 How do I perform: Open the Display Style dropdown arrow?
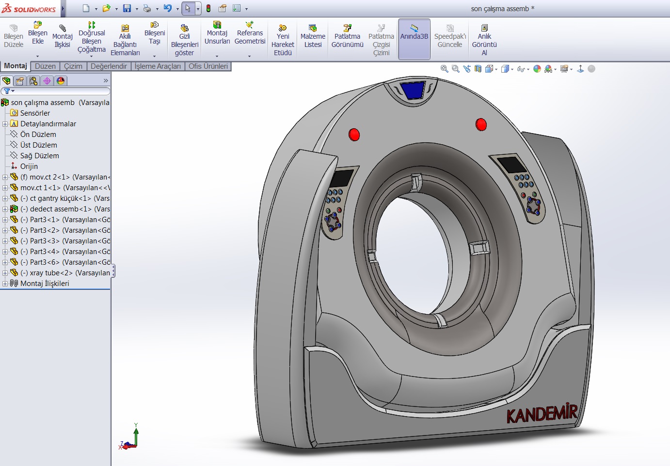(x=512, y=69)
